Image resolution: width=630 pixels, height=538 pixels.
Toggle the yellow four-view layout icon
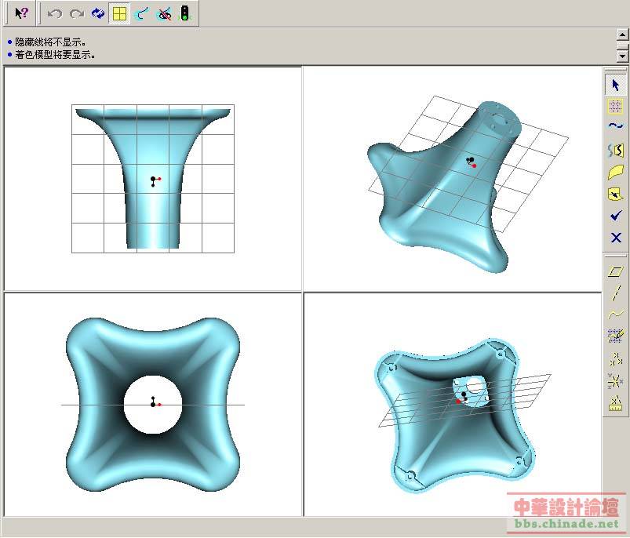pos(119,14)
